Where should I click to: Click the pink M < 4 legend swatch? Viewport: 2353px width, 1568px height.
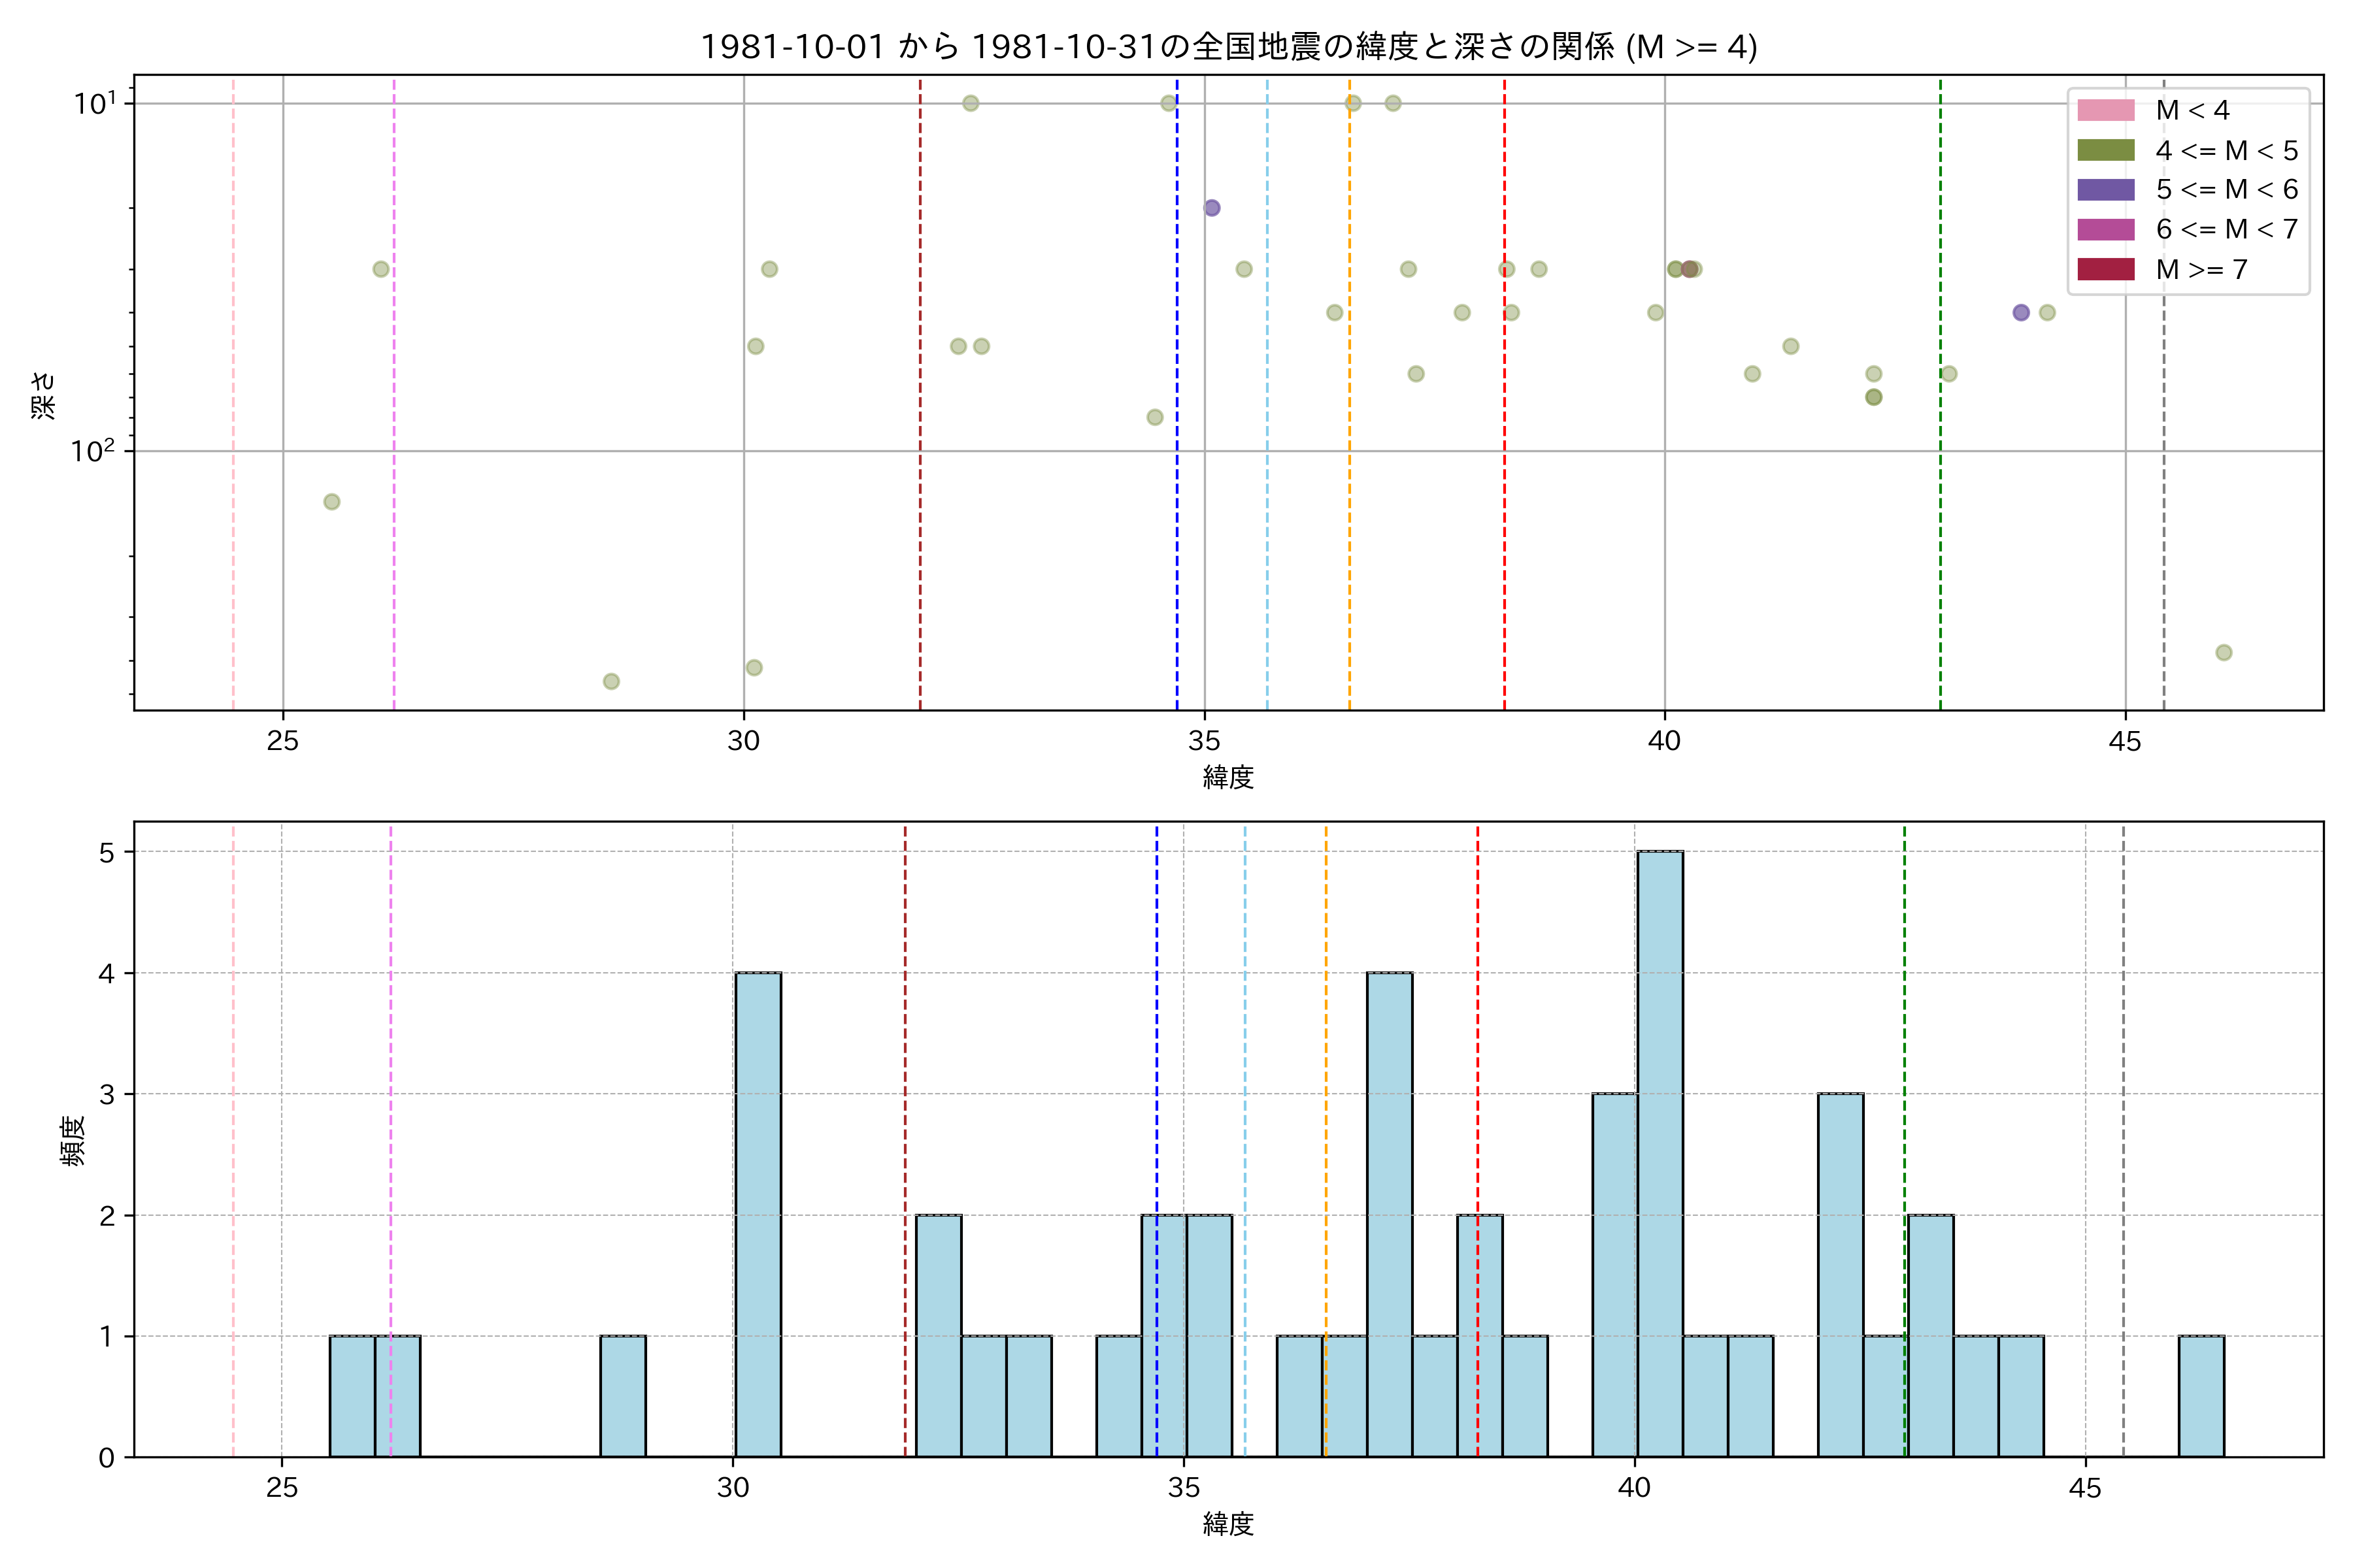tap(2106, 110)
